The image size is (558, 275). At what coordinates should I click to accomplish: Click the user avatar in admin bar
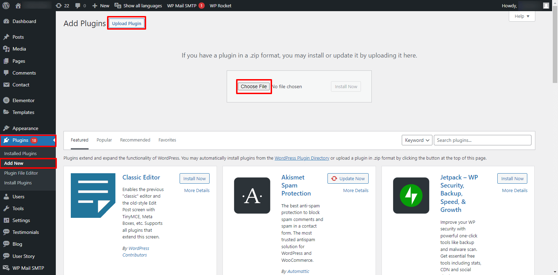546,6
